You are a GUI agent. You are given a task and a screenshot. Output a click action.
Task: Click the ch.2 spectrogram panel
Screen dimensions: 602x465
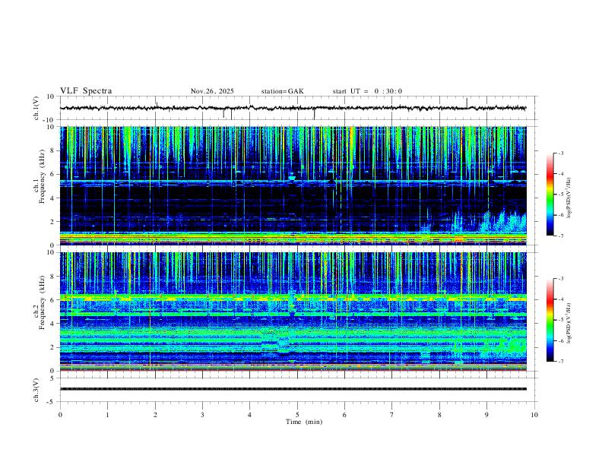(293, 312)
